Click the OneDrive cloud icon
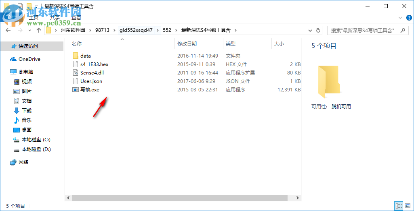414x211 pixels. [x=13, y=59]
